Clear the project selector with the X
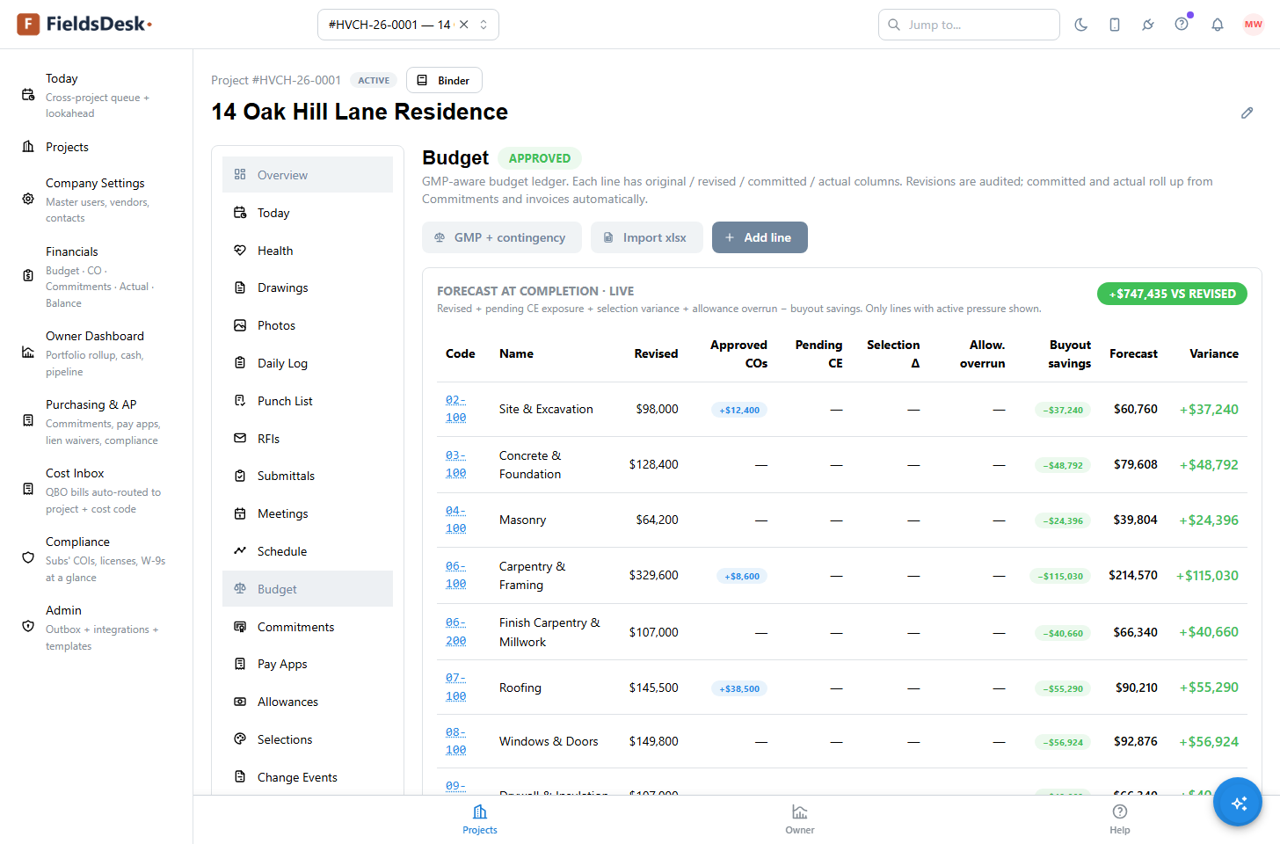The width and height of the screenshot is (1280, 844). [464, 25]
